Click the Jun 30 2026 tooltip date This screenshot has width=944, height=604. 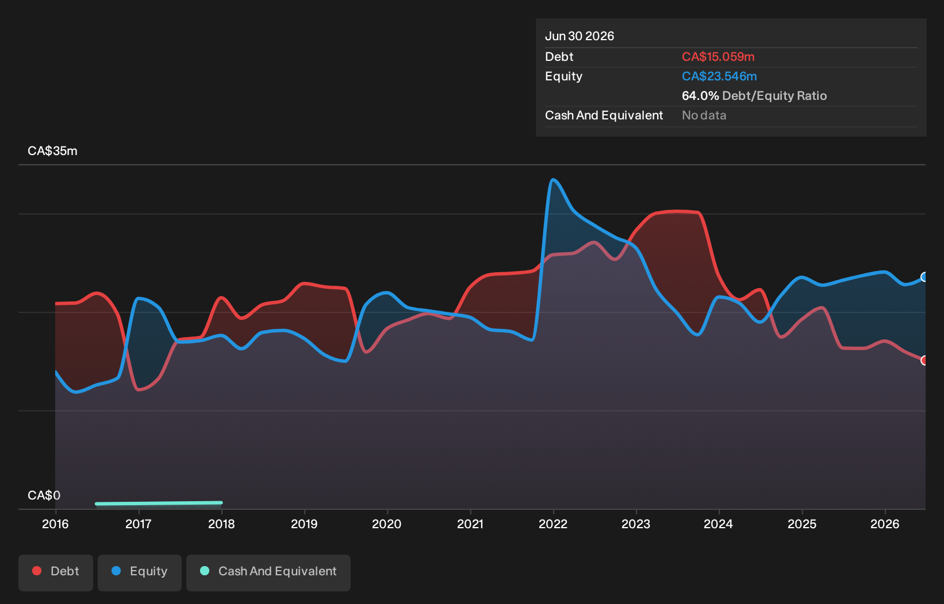pyautogui.click(x=580, y=36)
